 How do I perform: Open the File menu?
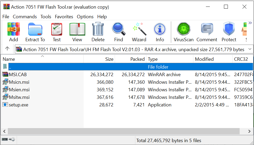(x=6, y=17)
